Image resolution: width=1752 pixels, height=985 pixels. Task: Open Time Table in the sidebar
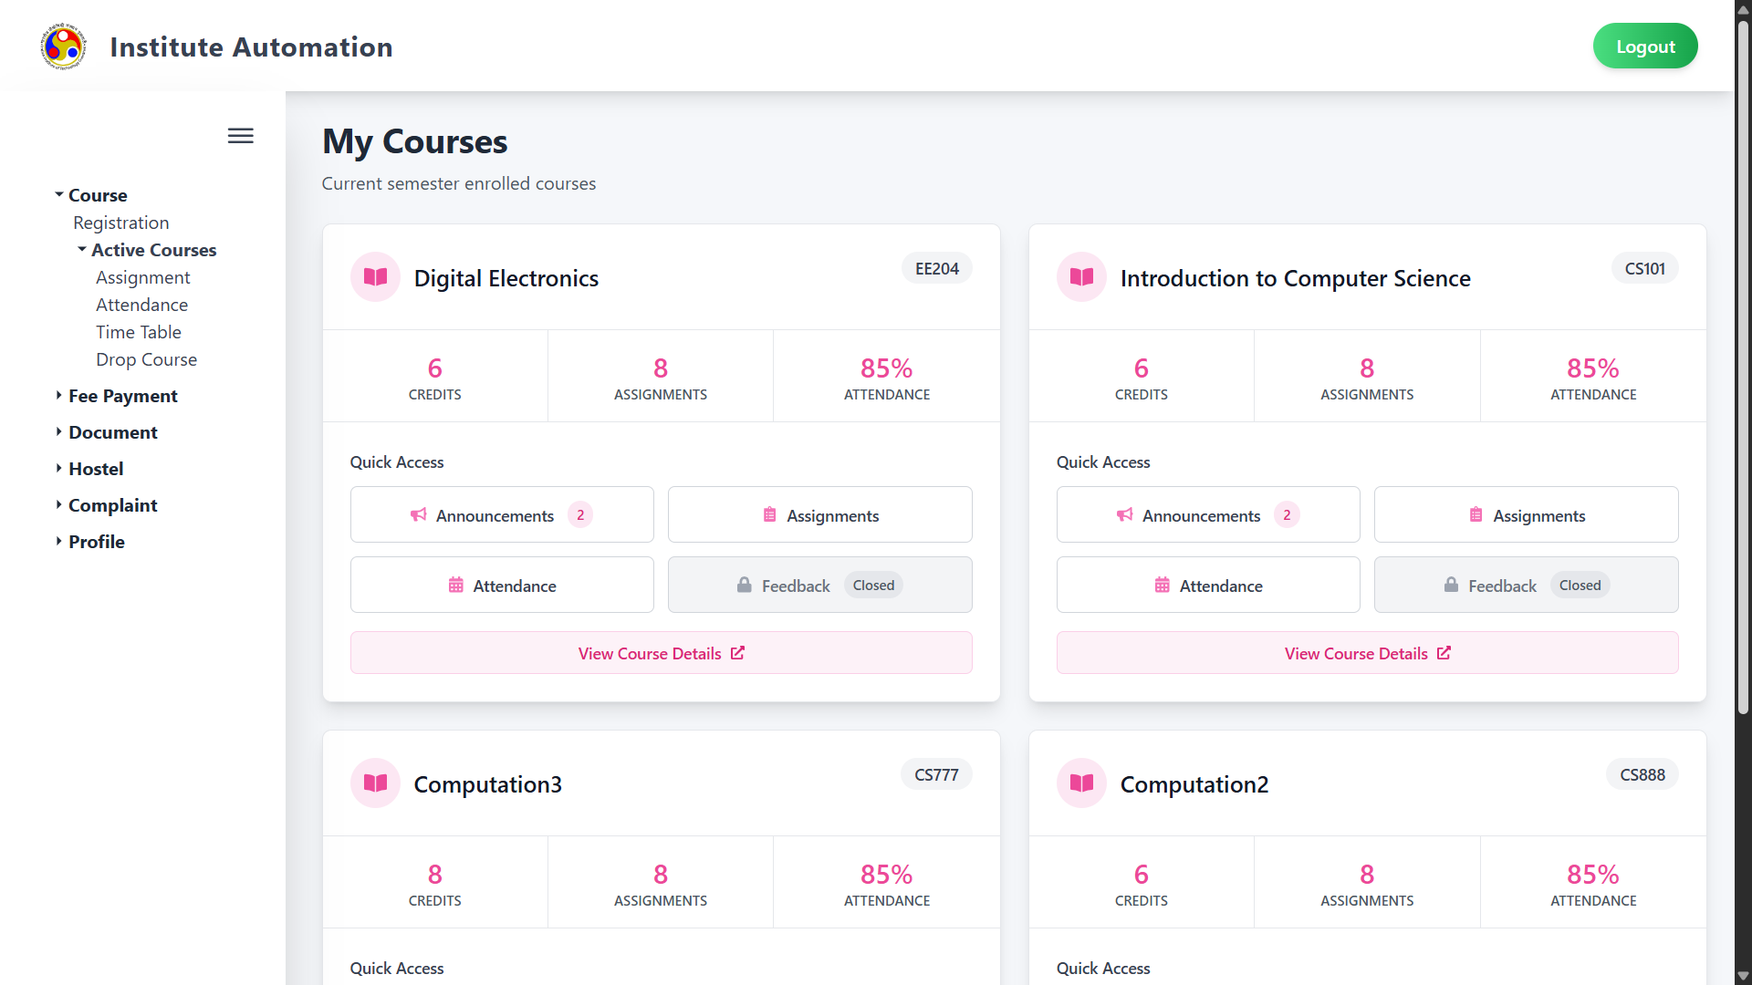(x=139, y=332)
